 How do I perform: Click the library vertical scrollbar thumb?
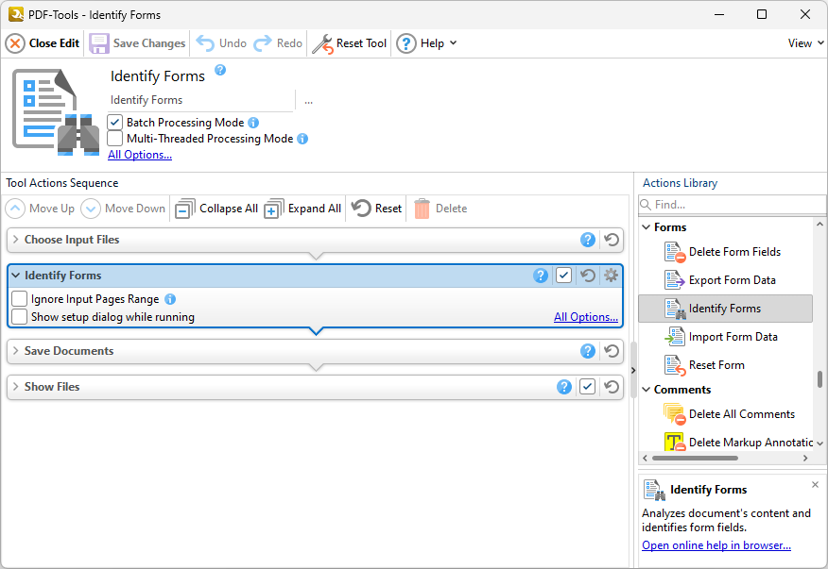(x=819, y=379)
